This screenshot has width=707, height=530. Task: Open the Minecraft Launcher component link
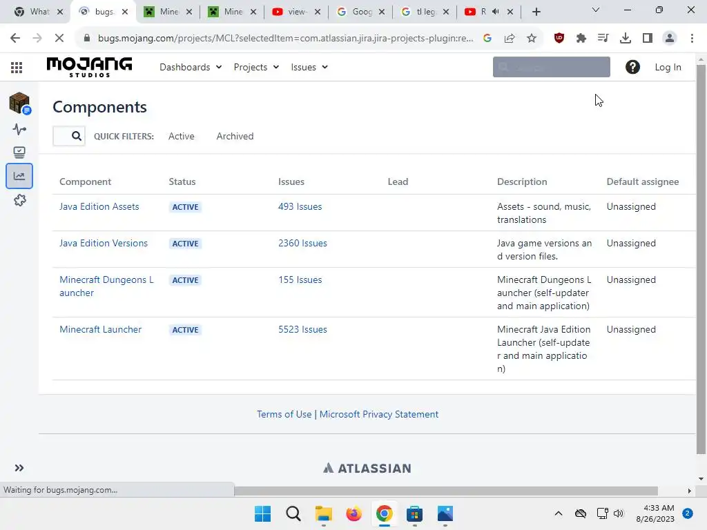101,329
